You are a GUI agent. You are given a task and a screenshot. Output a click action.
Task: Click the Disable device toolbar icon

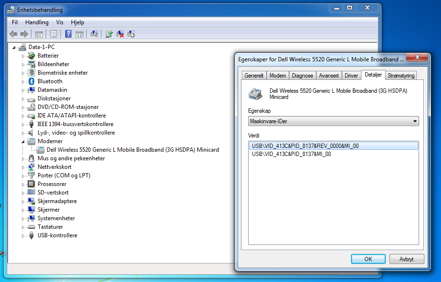point(131,34)
